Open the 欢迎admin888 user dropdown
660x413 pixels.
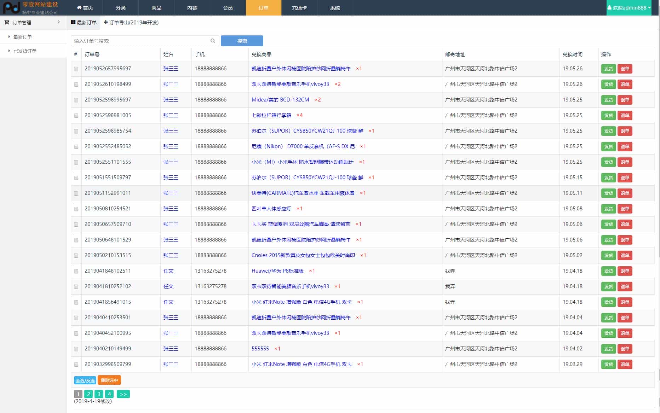point(629,7)
